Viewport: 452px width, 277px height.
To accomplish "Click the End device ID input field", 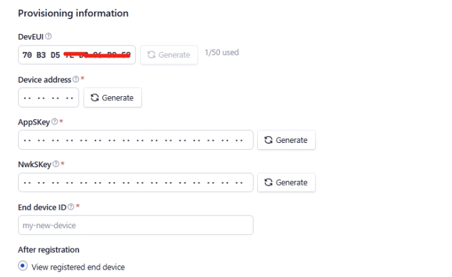I will point(136,225).
